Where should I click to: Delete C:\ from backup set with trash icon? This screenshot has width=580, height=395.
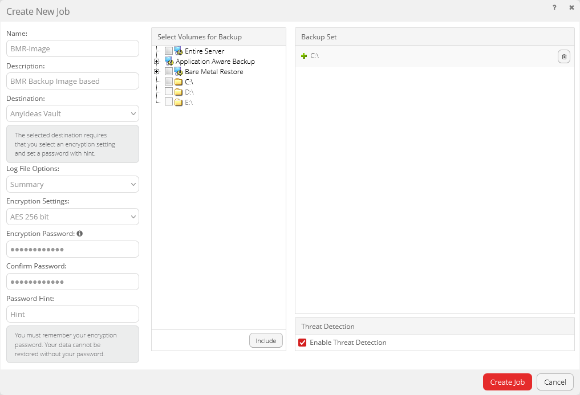[x=563, y=56]
